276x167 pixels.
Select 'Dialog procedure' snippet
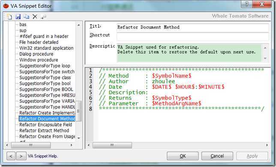click(x=36, y=54)
